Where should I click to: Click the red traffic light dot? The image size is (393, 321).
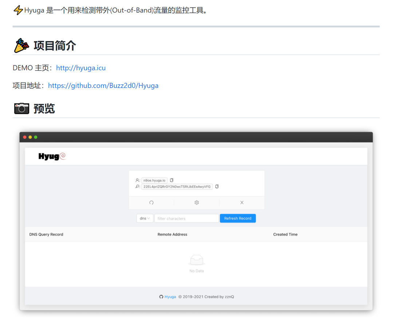(25, 137)
